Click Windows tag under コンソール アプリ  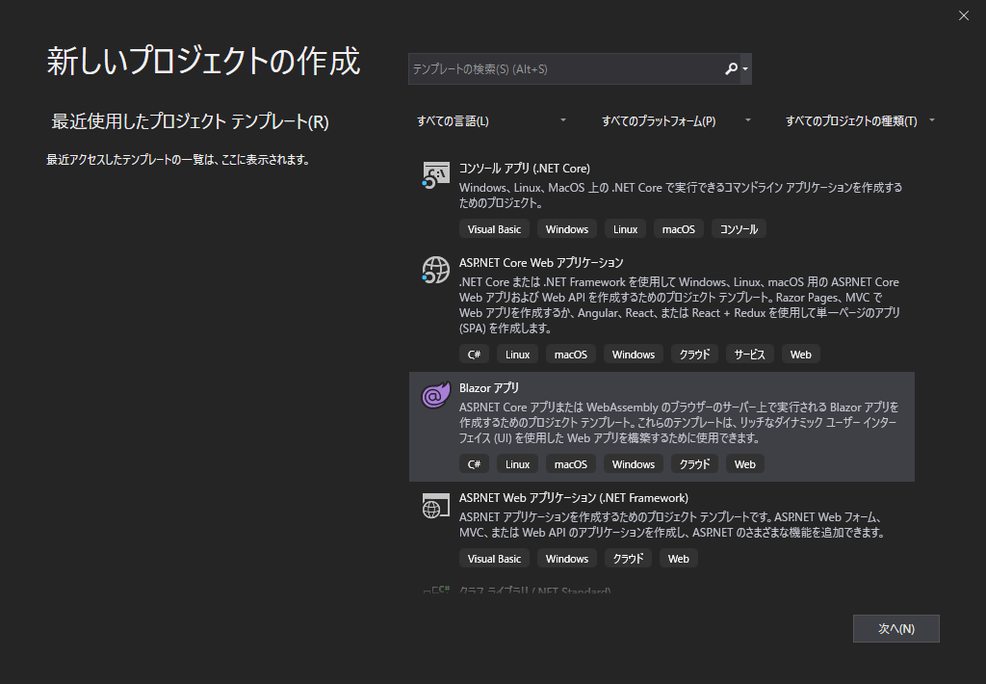[566, 229]
